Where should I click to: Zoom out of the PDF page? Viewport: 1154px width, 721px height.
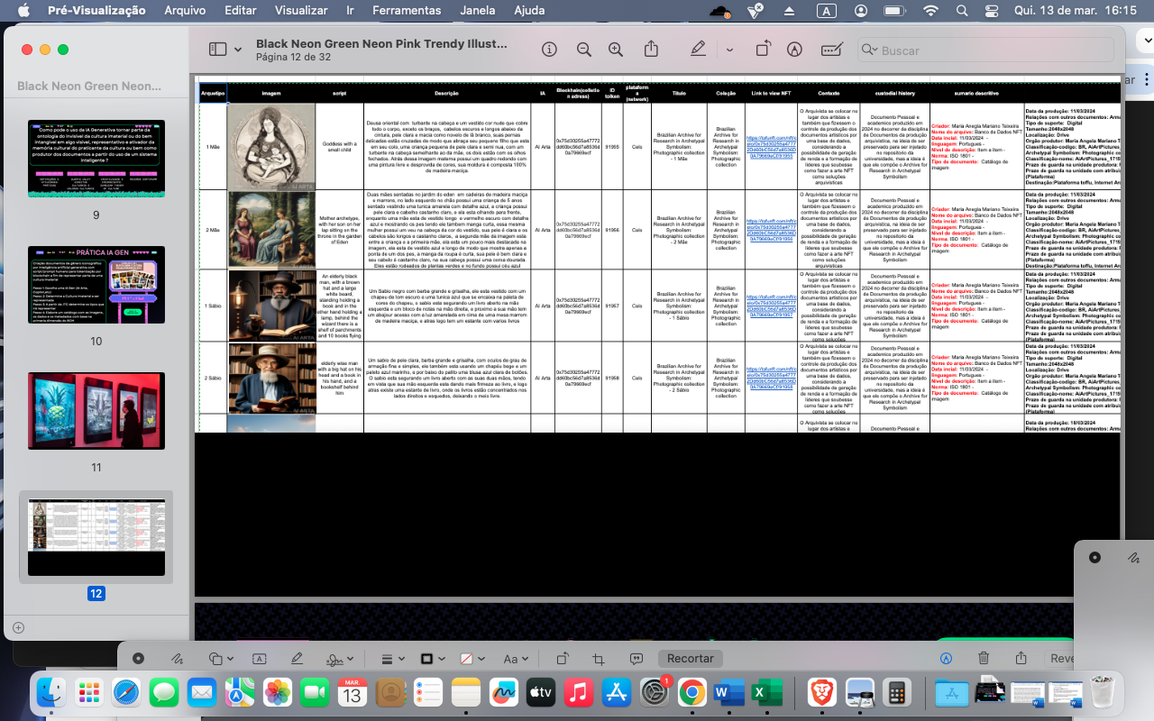coord(584,50)
